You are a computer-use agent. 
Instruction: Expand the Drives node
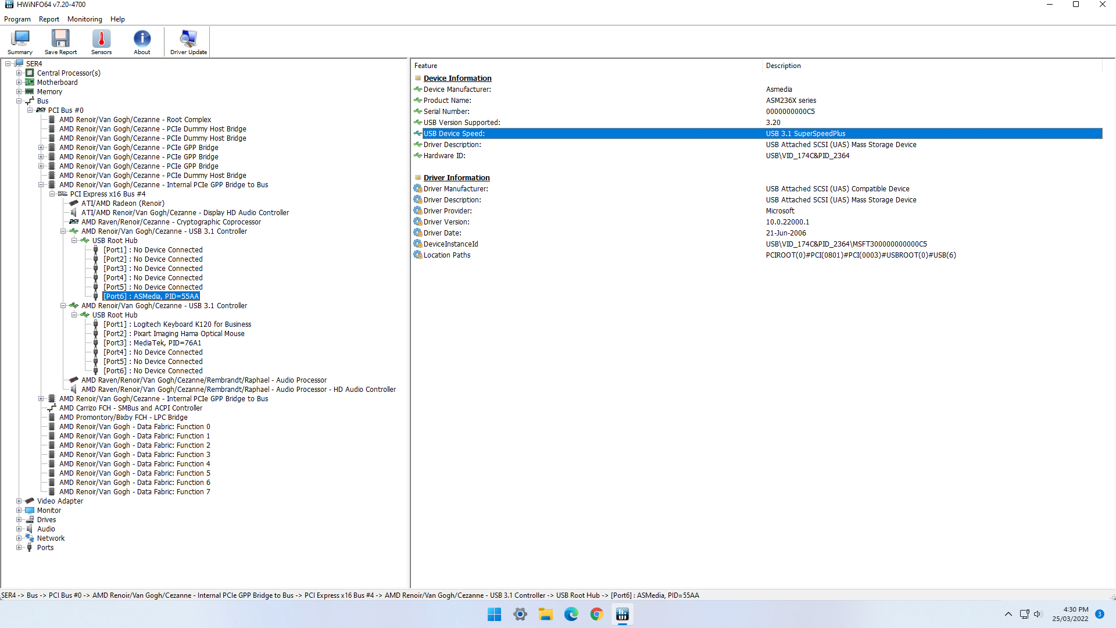pos(19,519)
